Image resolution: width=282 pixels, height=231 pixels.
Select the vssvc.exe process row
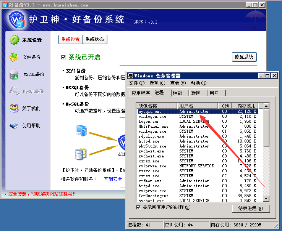198,171
